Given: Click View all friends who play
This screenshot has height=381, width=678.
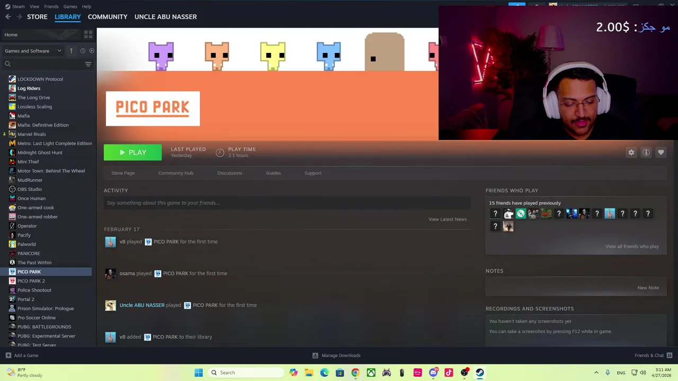Looking at the screenshot, I should (x=632, y=246).
